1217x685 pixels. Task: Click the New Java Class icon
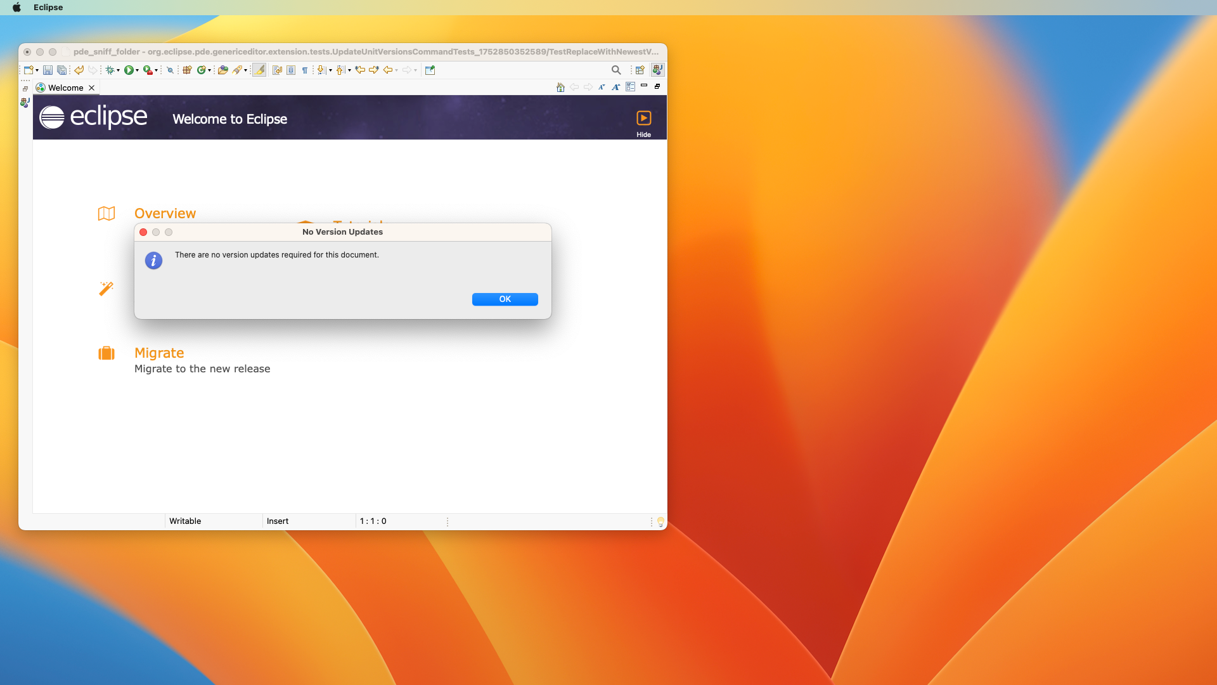pos(201,70)
